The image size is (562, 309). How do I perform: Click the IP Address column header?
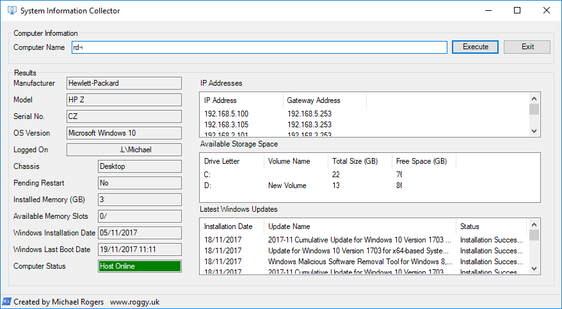(x=241, y=100)
